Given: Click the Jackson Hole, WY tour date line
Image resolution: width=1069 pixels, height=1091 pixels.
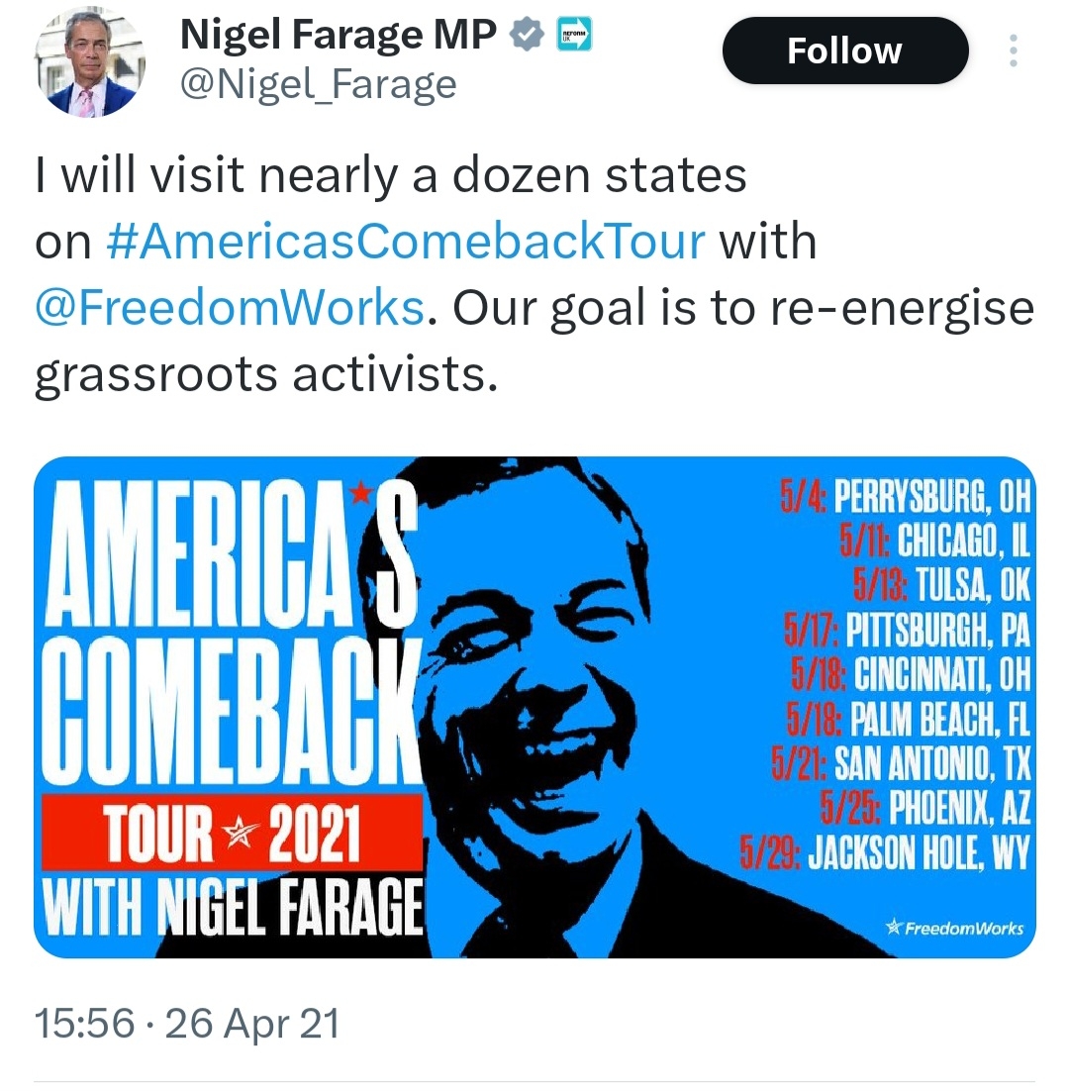Looking at the screenshot, I should 886,851.
